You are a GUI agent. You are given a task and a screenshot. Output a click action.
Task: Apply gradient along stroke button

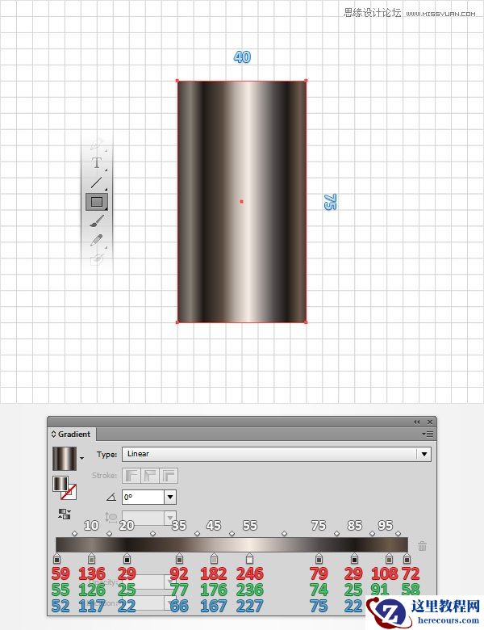tap(150, 476)
